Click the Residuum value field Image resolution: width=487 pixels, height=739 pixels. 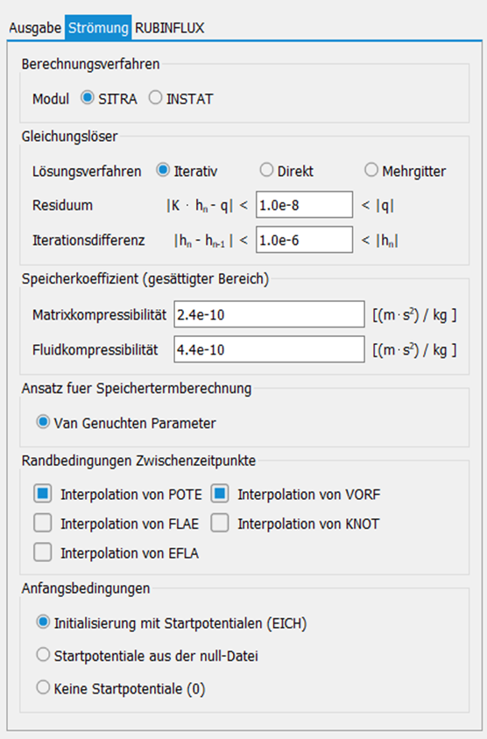(304, 205)
